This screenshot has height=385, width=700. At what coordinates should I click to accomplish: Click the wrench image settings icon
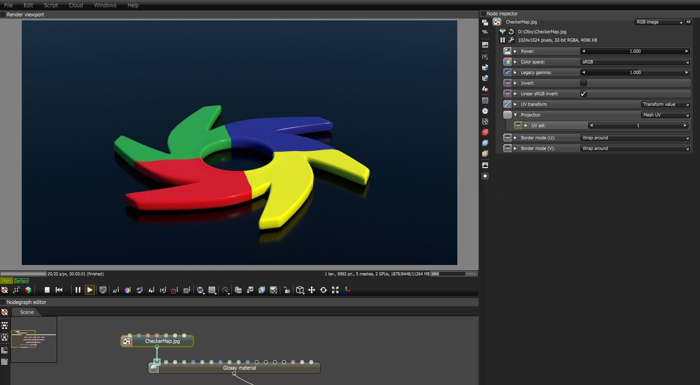511,40
